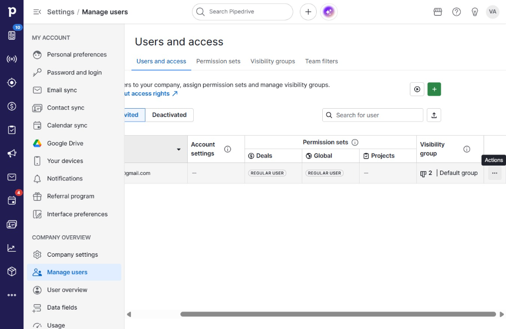506x329 pixels.
Task: Open the Mail envelope icon in the navigation bar
Action: click(x=11, y=177)
